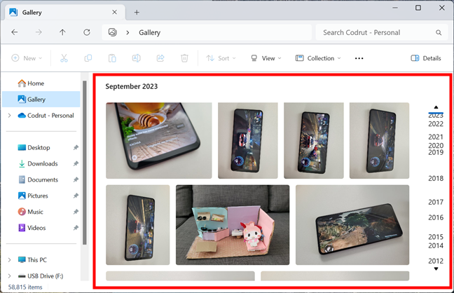Open the Sort dropdown
Image resolution: width=454 pixels, height=293 pixels.
pyautogui.click(x=221, y=58)
